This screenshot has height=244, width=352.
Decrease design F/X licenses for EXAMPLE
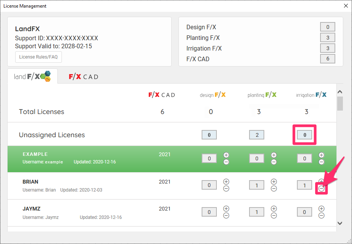point(226,162)
